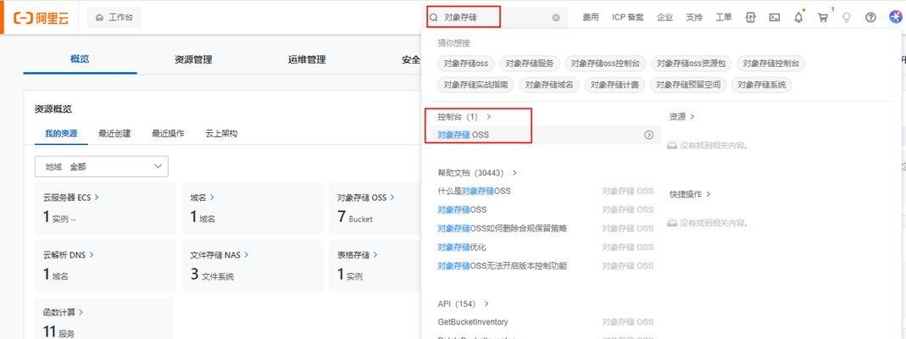The height and width of the screenshot is (339, 906).
Task: Open the 企业 menu
Action: [x=664, y=17]
